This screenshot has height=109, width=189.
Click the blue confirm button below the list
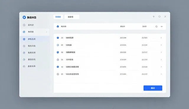tap(153, 88)
